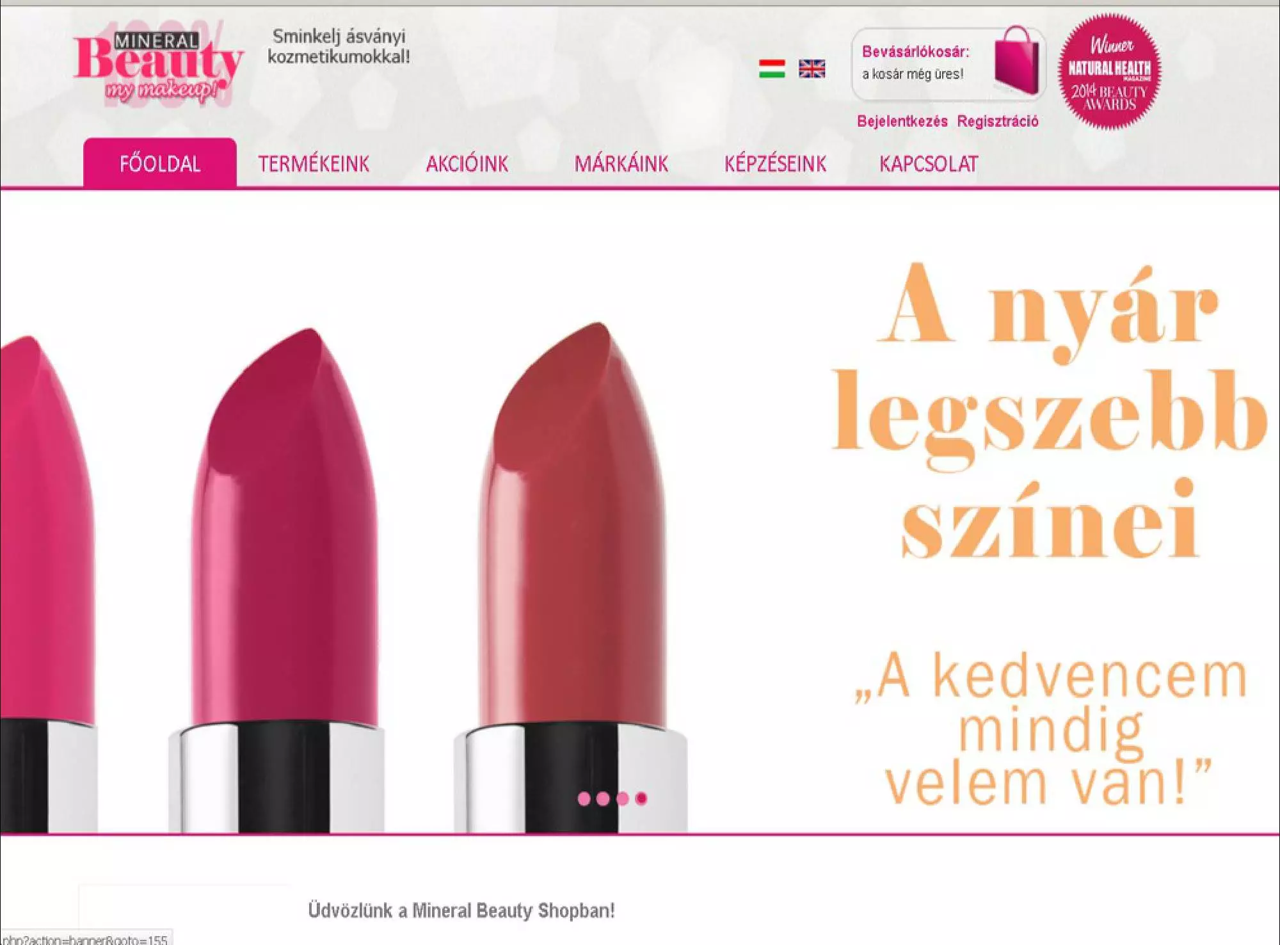1280x945 pixels.
Task: Open the FŐOLDAL tab
Action: point(160,163)
